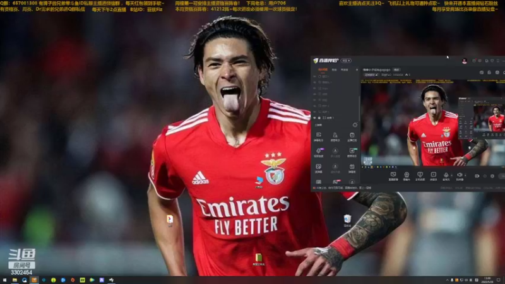Click the third source icon in the bottom toolbar
Image resolution: width=505 pixels, height=284 pixels.
(420, 176)
